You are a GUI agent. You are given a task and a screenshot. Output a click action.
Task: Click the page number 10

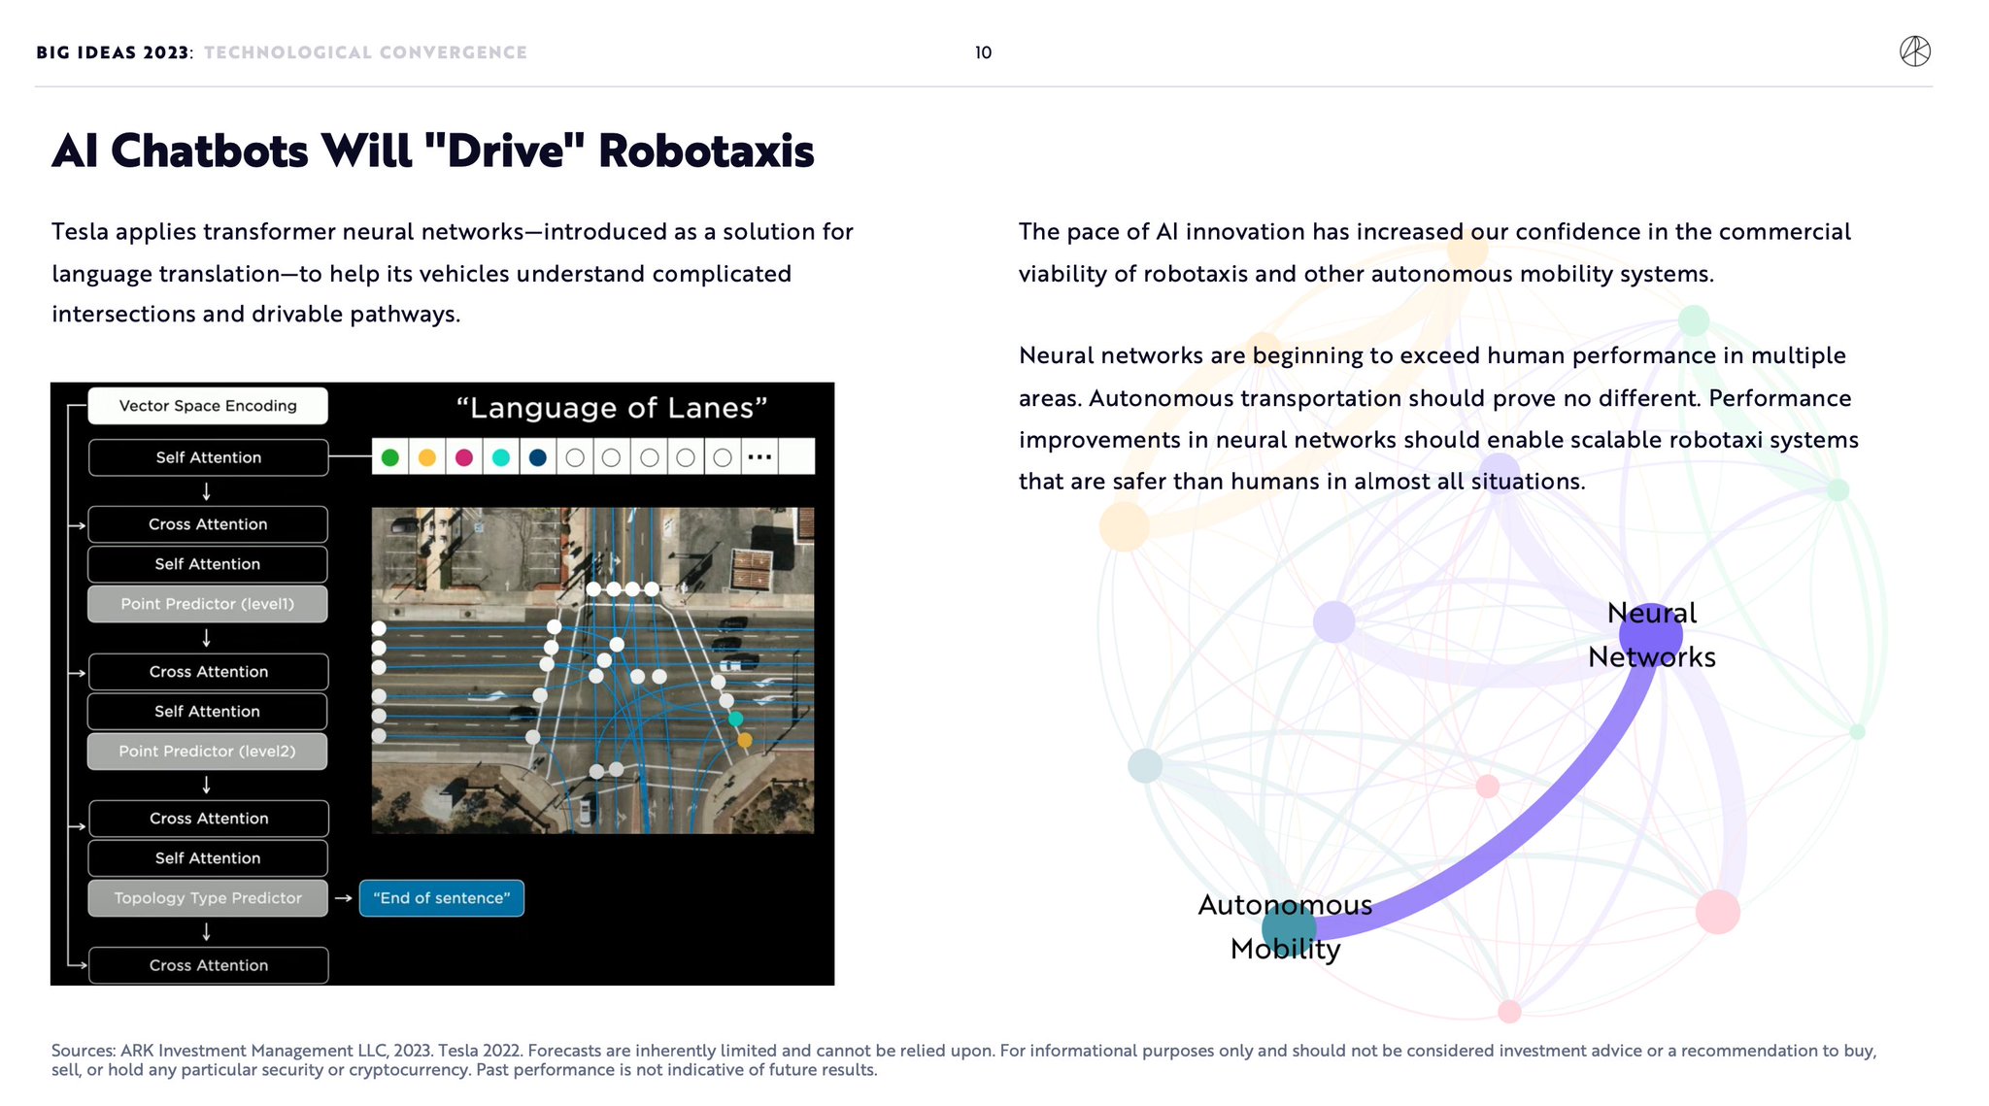click(983, 52)
